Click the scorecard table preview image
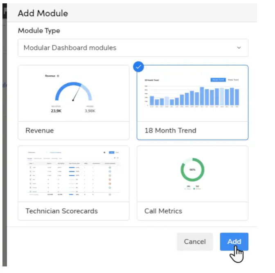This screenshot has width=275, height=273. click(x=74, y=174)
